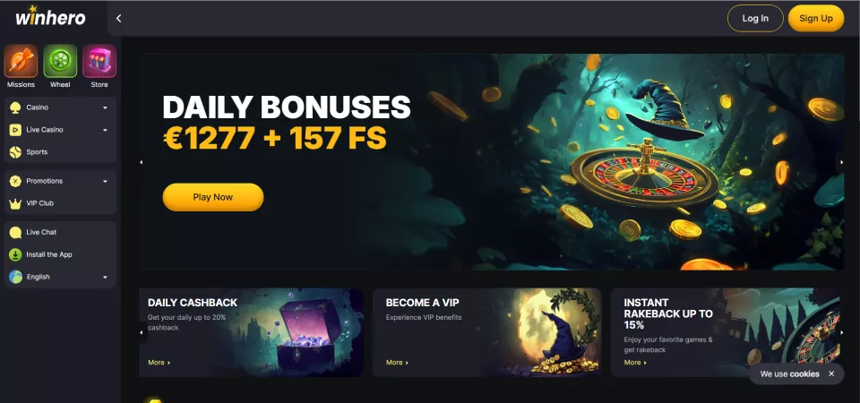860x403 pixels.
Task: Open the Missions dart icon
Action: (x=21, y=61)
